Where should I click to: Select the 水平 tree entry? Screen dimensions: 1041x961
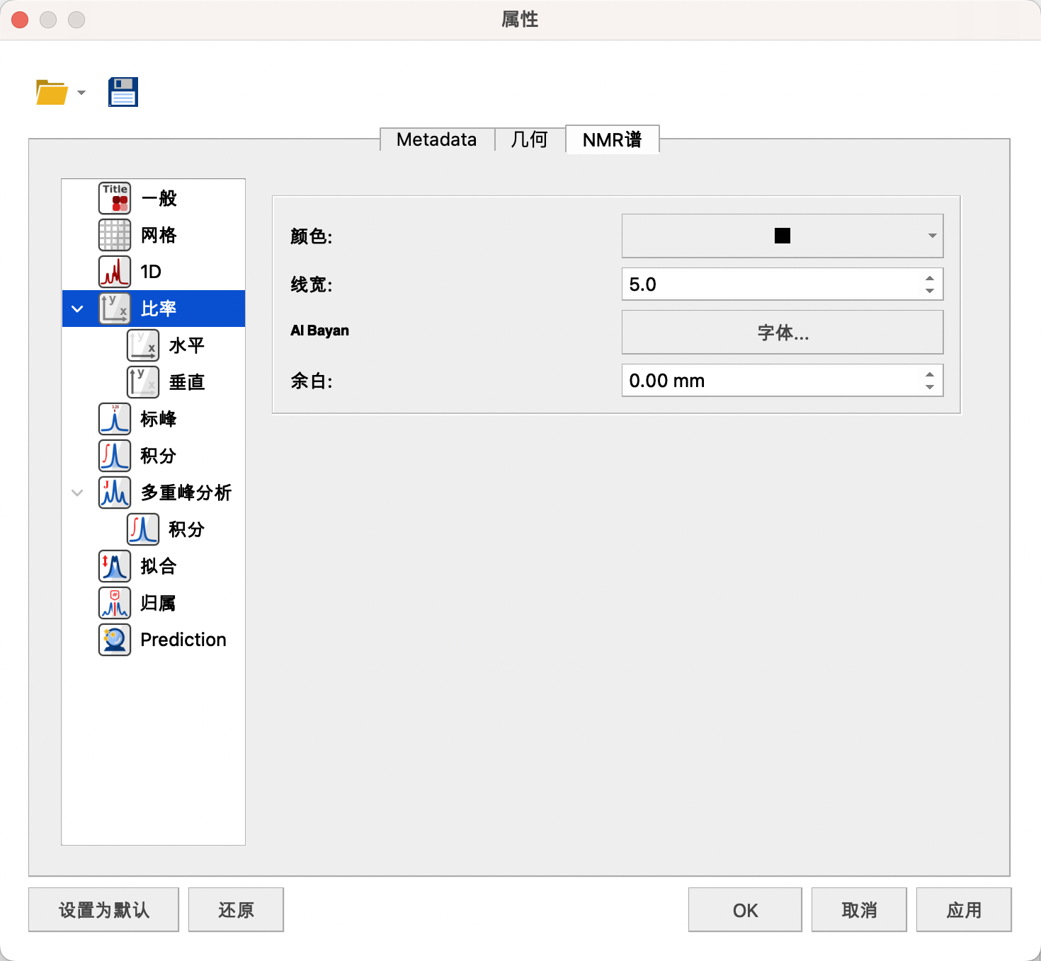(187, 345)
